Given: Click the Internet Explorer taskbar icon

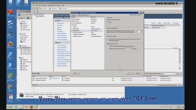Looking at the screenshot, I should pos(16,107).
